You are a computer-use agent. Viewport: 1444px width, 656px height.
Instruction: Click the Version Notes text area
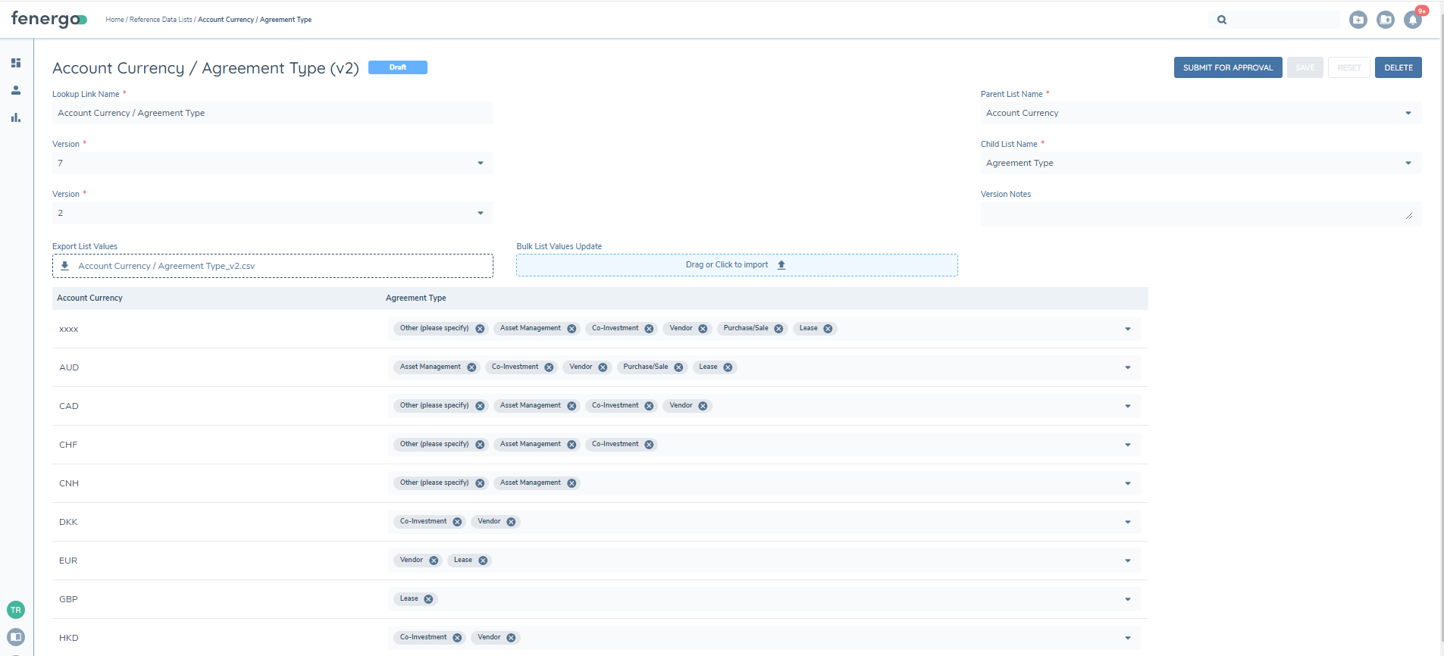pos(1201,214)
